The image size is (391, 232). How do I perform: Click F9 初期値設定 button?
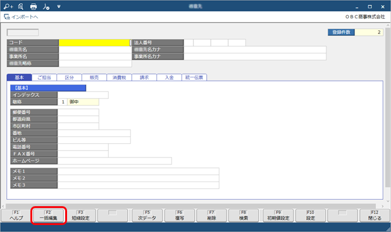tap(278, 216)
